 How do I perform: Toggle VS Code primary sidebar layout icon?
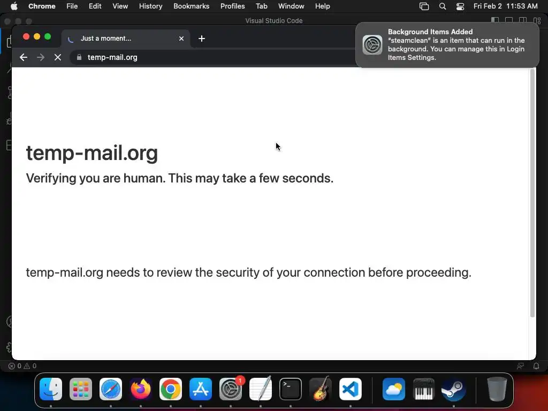coord(495,21)
